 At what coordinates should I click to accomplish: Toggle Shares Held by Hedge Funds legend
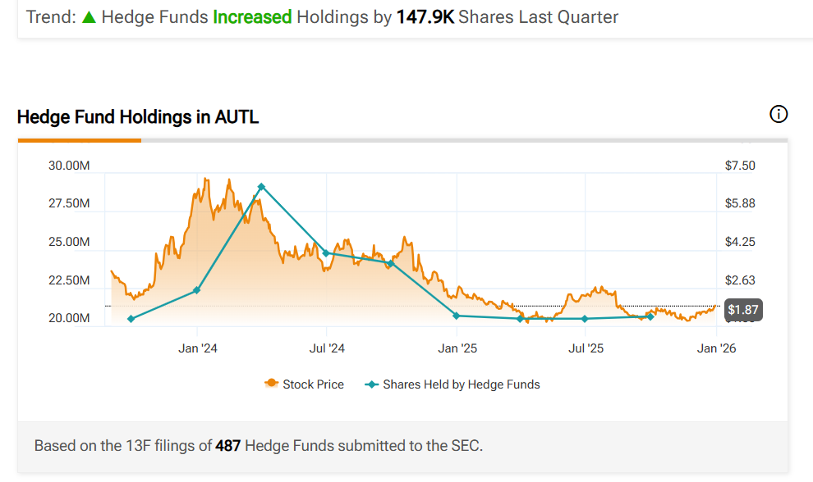coord(453,384)
